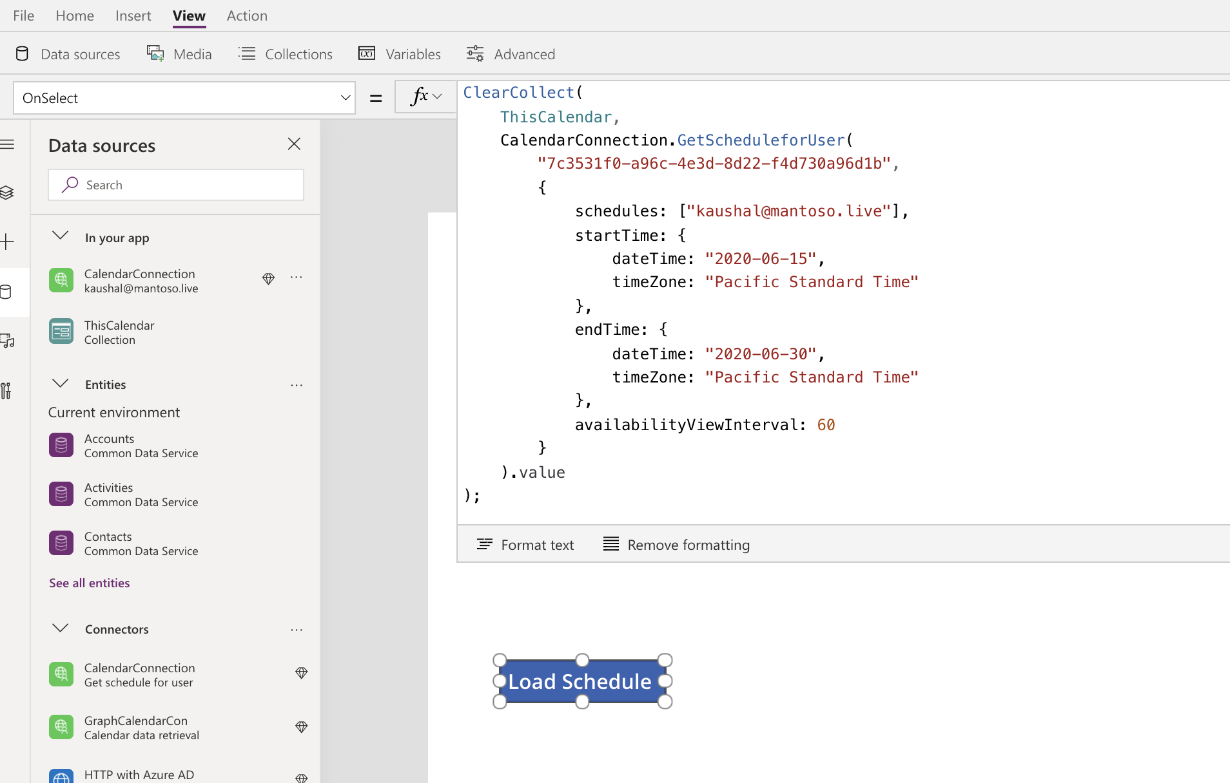1230x783 pixels.
Task: Collapse the Connectors section
Action: pos(61,628)
